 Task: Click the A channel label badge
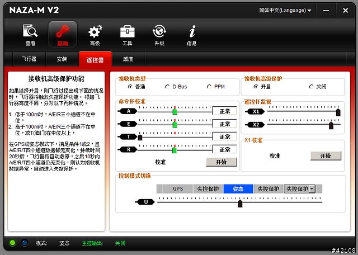[x=128, y=111]
